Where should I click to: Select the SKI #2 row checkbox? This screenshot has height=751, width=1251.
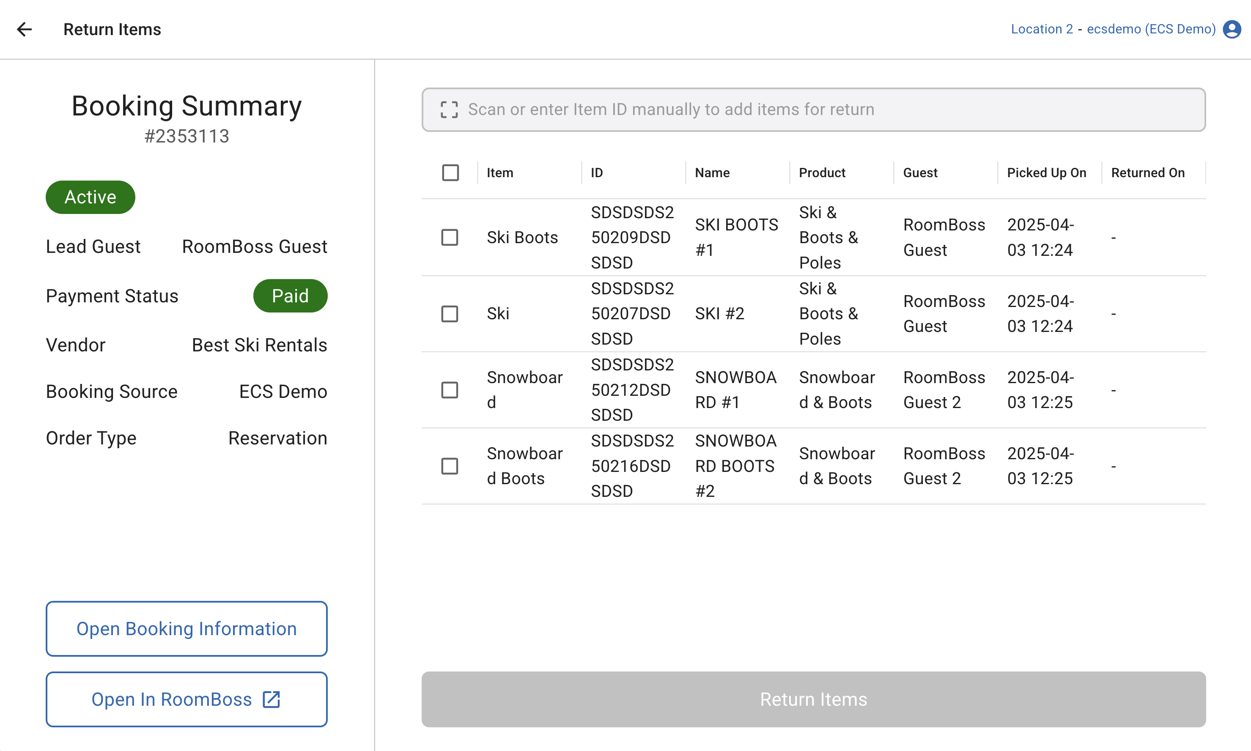pyautogui.click(x=450, y=314)
